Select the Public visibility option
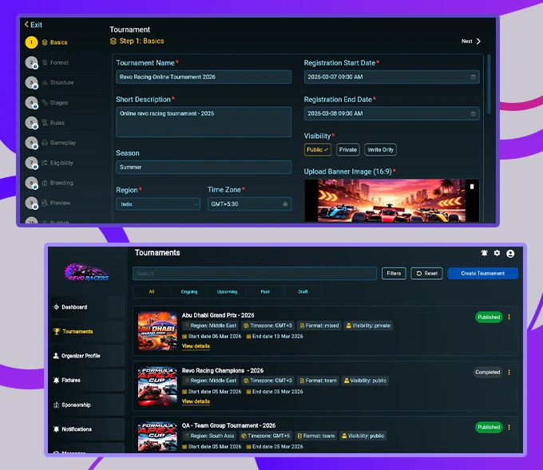 (318, 149)
